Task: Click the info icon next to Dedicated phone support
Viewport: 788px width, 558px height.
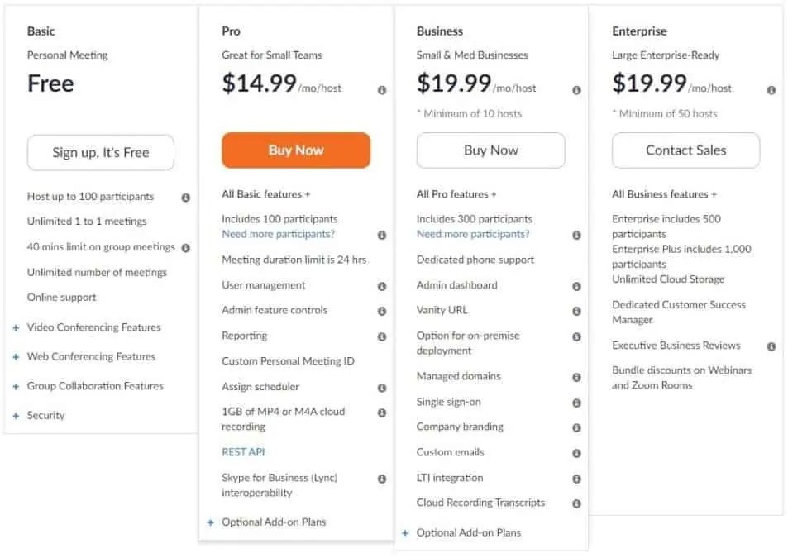Action: (x=576, y=260)
